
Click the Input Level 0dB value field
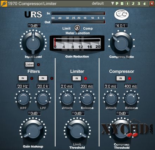coord(34,26)
